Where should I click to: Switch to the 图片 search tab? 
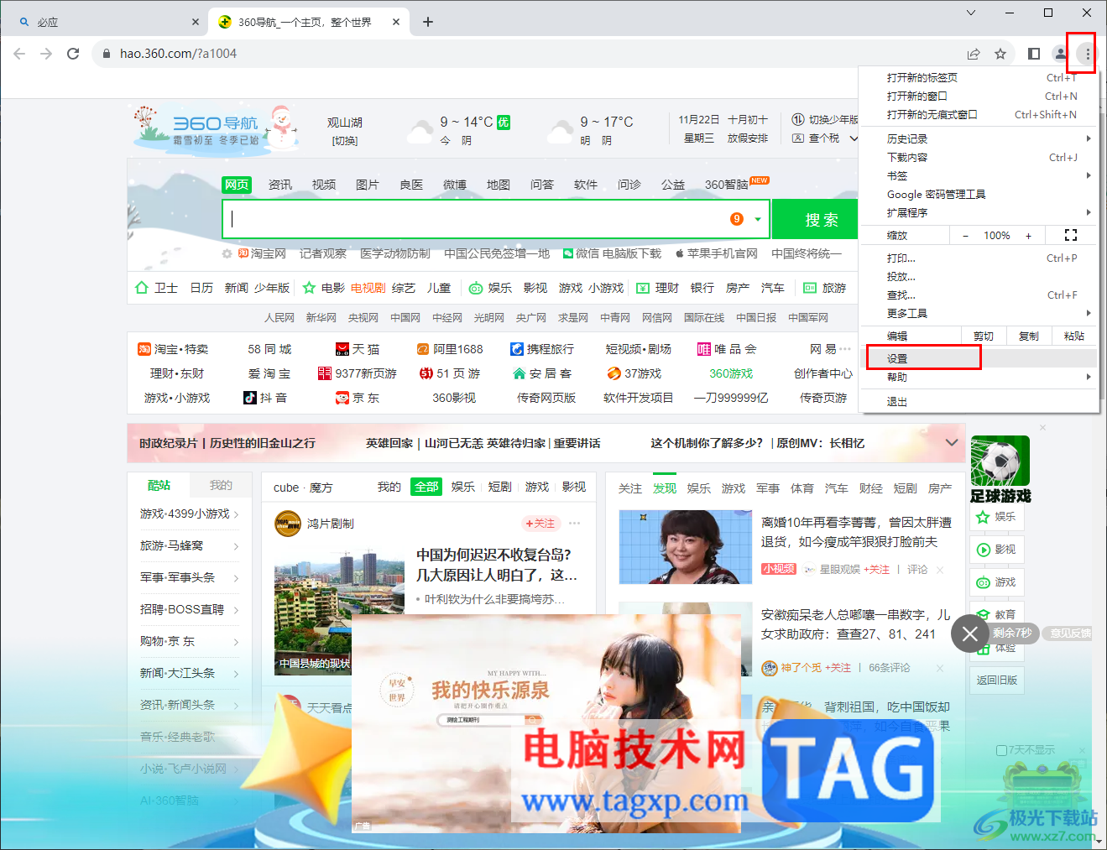pyautogui.click(x=368, y=185)
